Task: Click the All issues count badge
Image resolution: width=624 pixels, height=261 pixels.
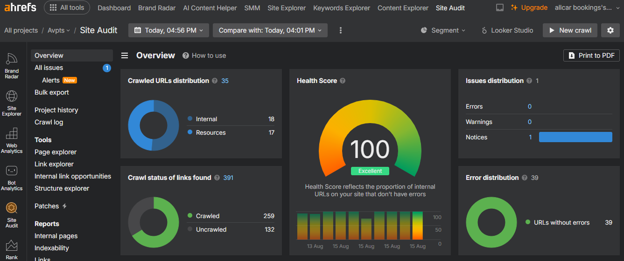Action: click(106, 68)
